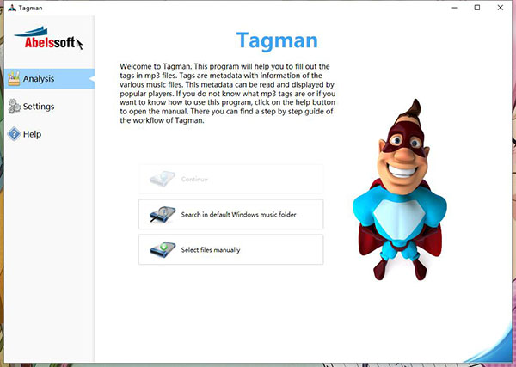The image size is (516, 367).
Task: Click the blue Help question mark icon
Action: click(14, 134)
